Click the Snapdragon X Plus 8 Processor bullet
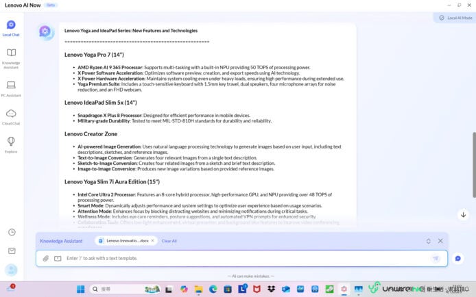 (164, 116)
